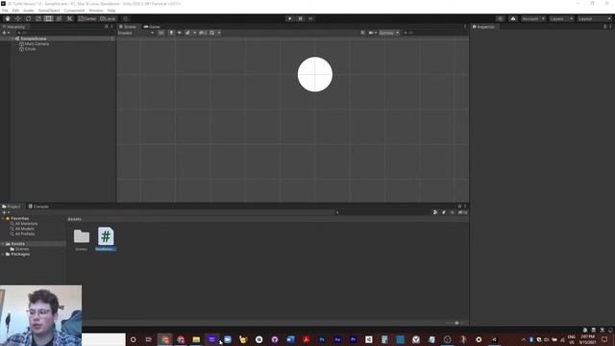Select All Models favorite search
Image resolution: width=615 pixels, height=346 pixels.
tap(24, 229)
